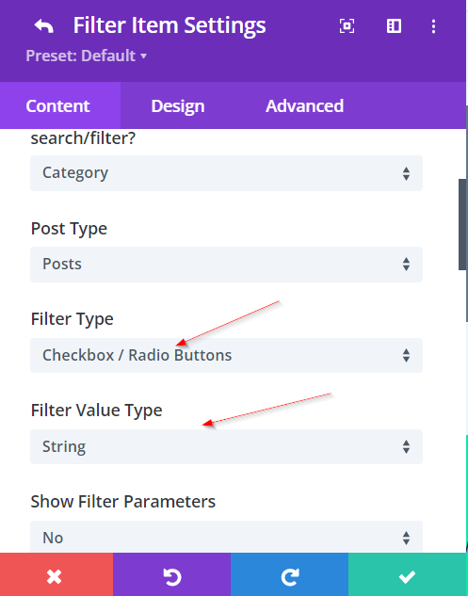The width and height of the screenshot is (468, 596).
Task: Click the settings panel vertical scrollbar
Action: click(462, 224)
